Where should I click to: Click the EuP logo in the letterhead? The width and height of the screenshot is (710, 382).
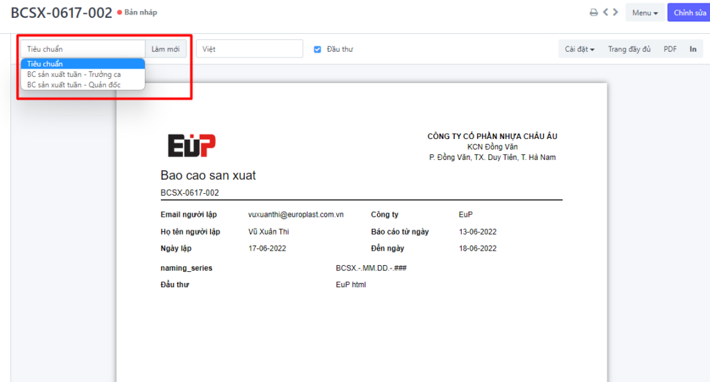[192, 145]
